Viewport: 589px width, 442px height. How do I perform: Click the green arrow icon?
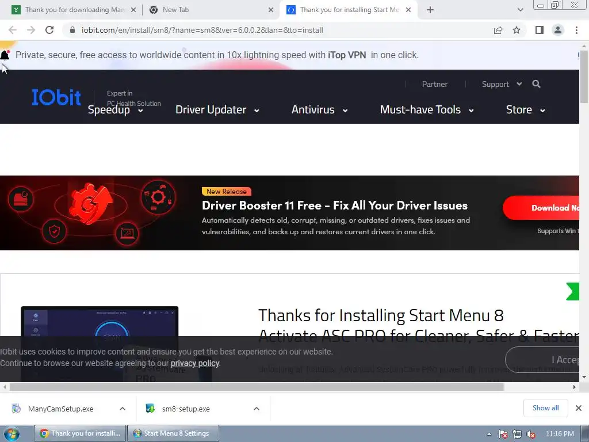(573, 291)
